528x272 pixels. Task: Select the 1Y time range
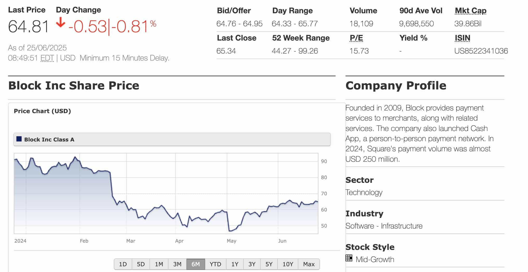[235, 264]
